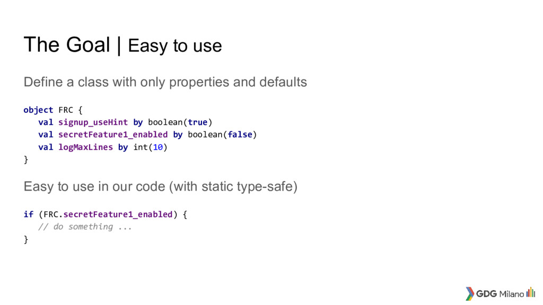The image size is (543, 305).
Task: Click the if keyword in the code
Action: (x=29, y=214)
